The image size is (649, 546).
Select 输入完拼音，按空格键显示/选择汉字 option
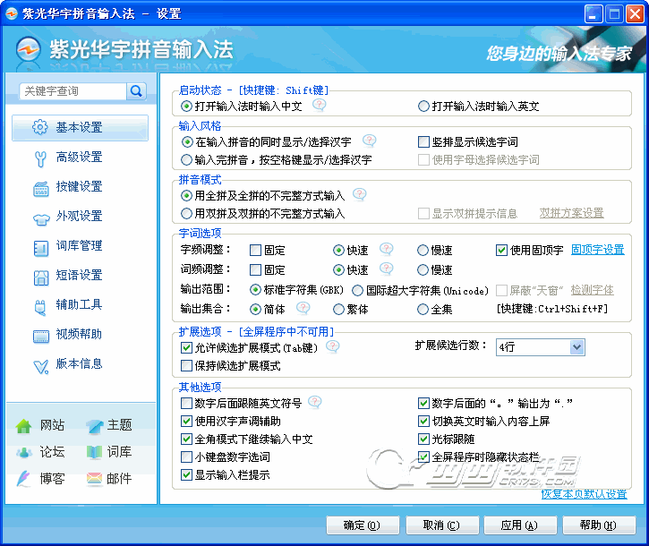[x=186, y=160]
